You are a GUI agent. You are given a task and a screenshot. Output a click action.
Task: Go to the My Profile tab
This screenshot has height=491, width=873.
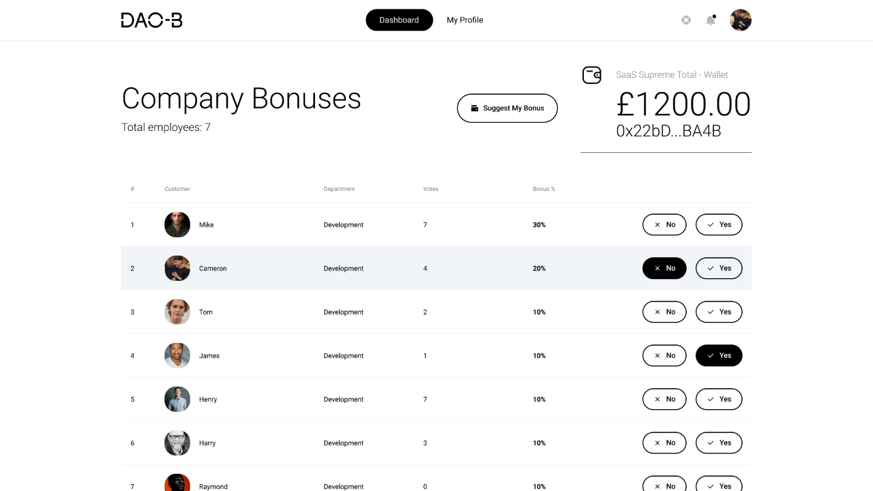click(465, 20)
